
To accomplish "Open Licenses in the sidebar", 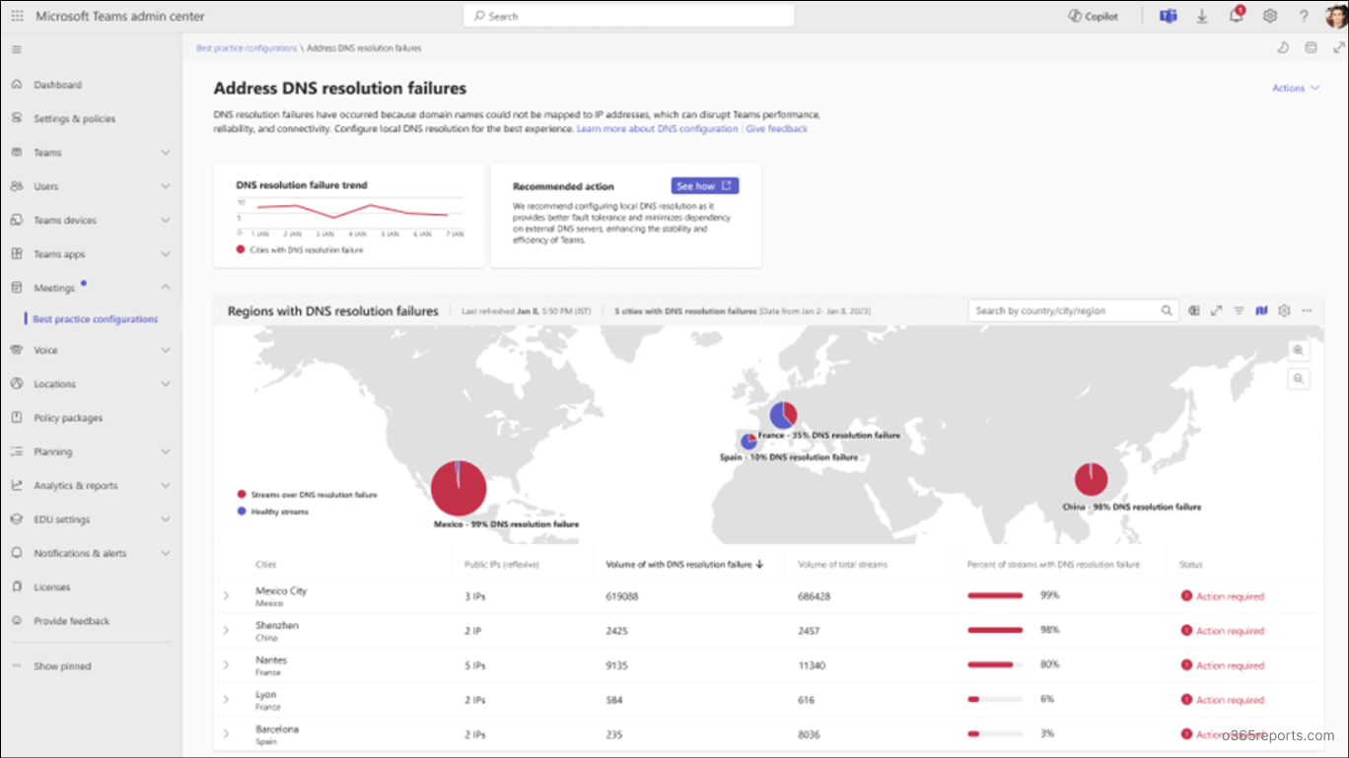I will click(51, 587).
